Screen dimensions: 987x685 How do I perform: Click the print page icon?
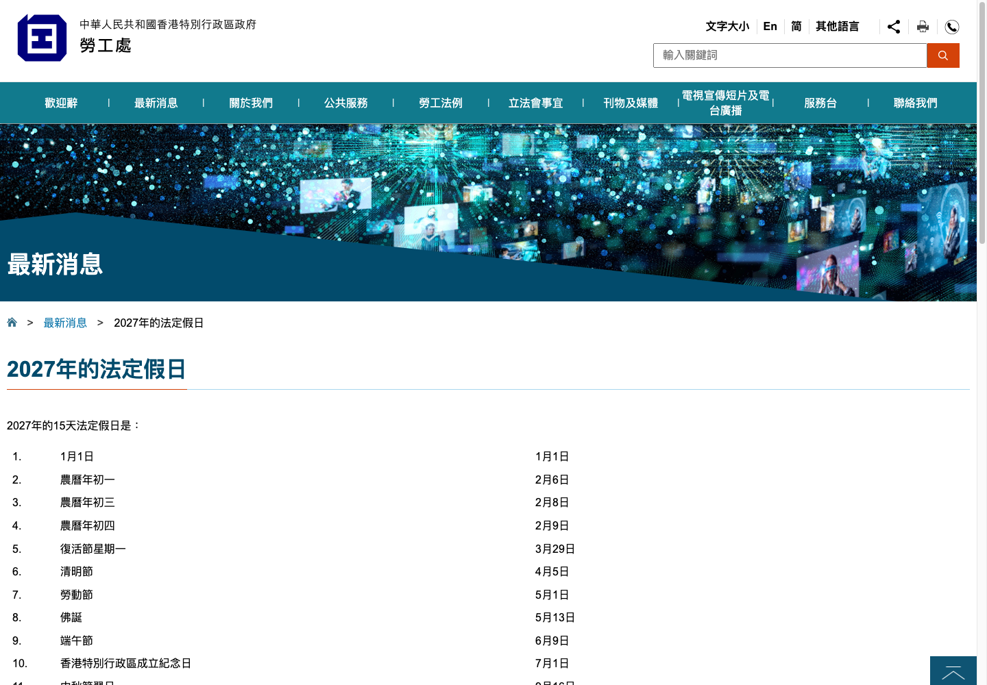923,27
